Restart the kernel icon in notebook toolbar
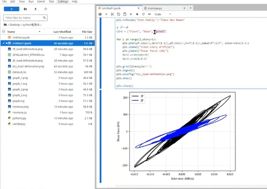 pyautogui.click(x=143, y=14)
